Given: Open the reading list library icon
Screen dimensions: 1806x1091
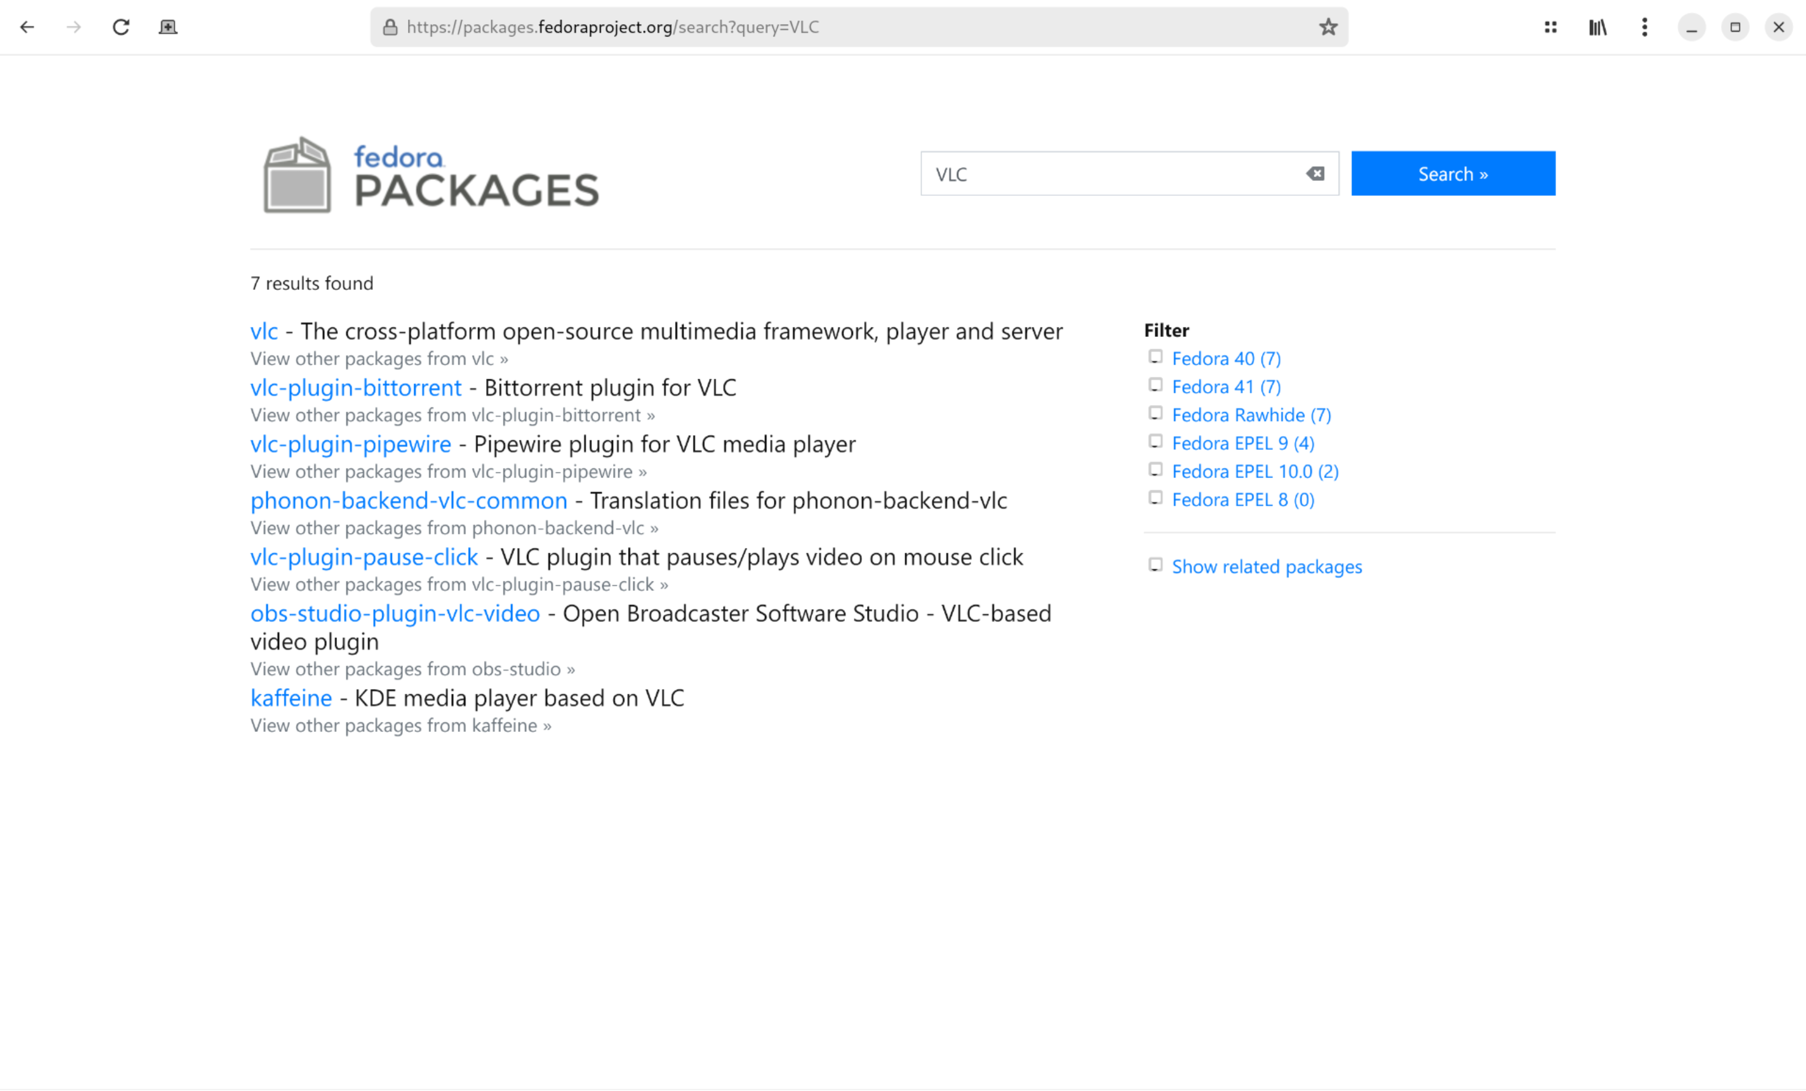Looking at the screenshot, I should 1598,27.
